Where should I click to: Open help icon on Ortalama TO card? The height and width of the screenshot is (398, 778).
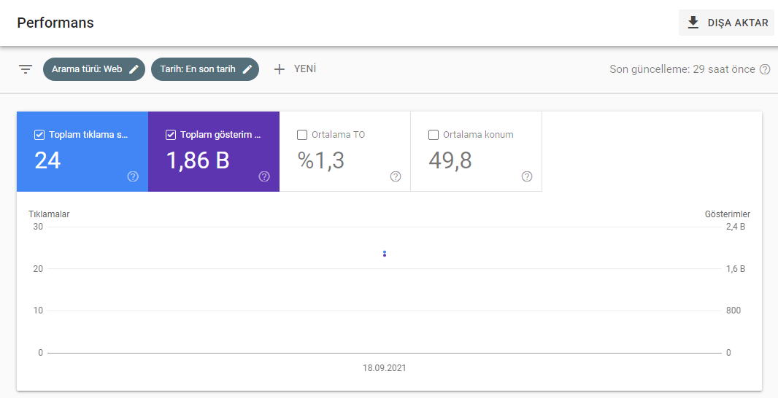tap(396, 176)
